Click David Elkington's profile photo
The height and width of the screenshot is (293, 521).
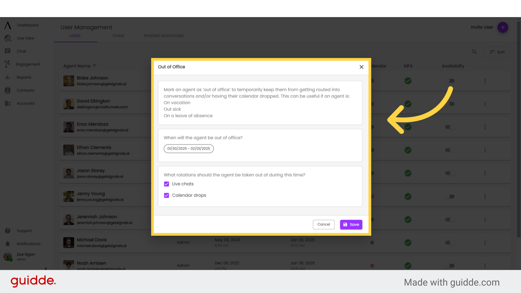tap(69, 104)
